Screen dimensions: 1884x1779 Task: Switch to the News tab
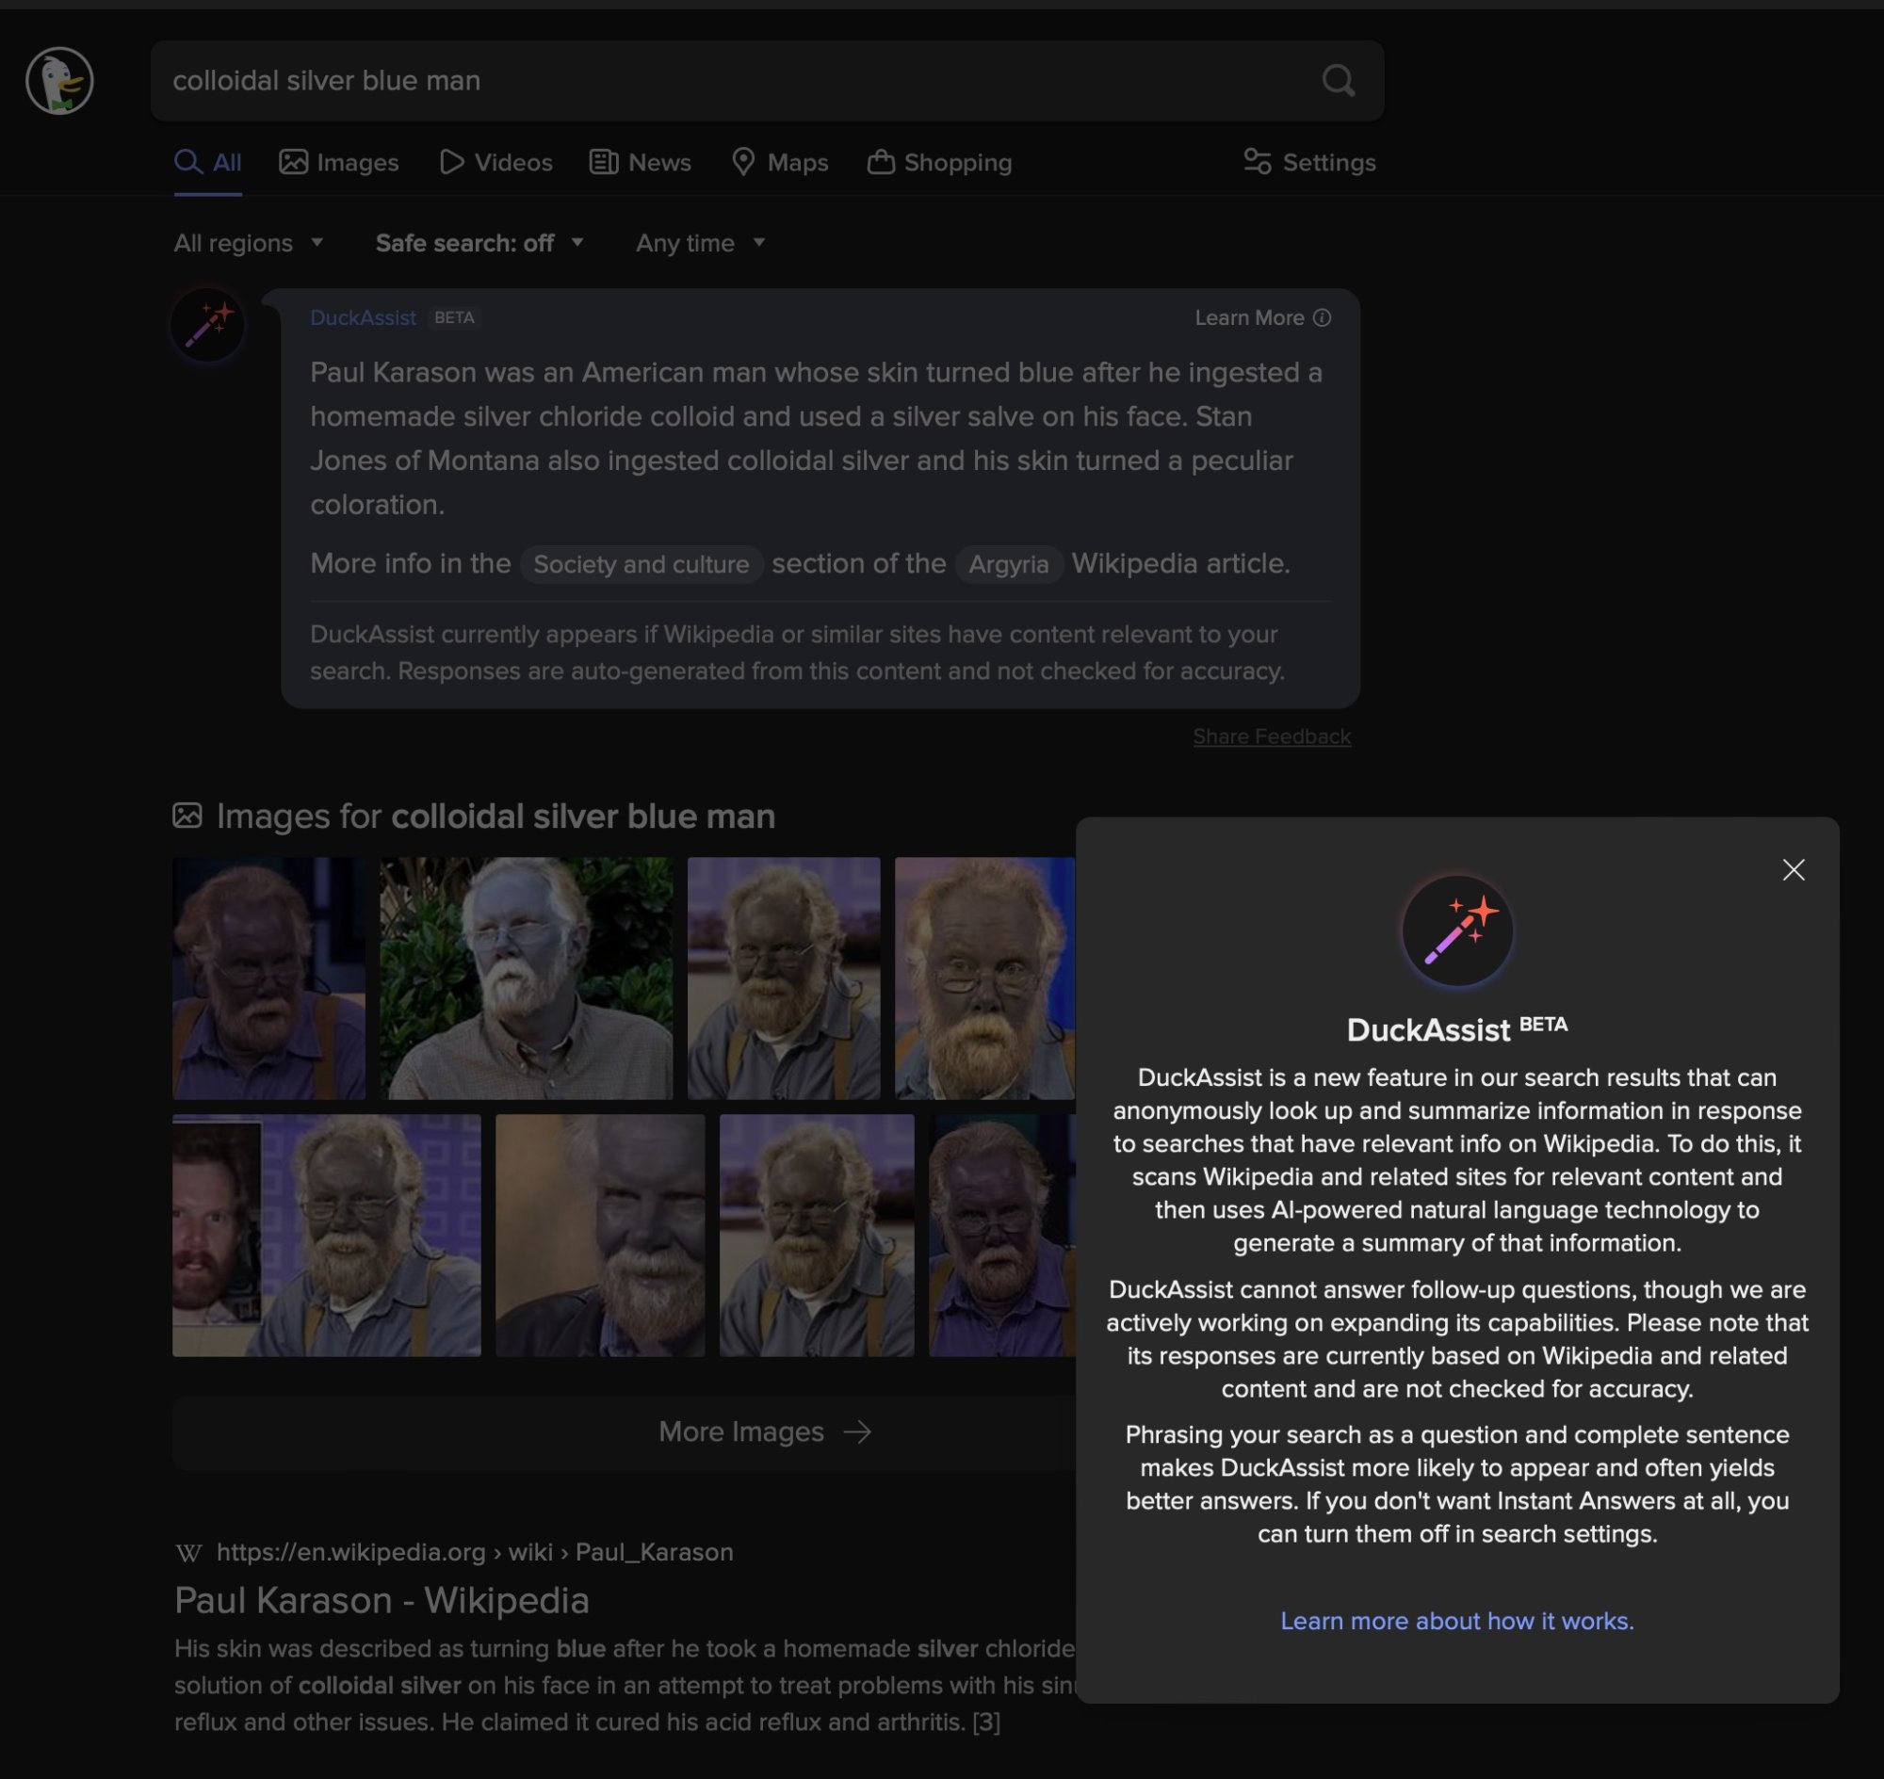(641, 163)
